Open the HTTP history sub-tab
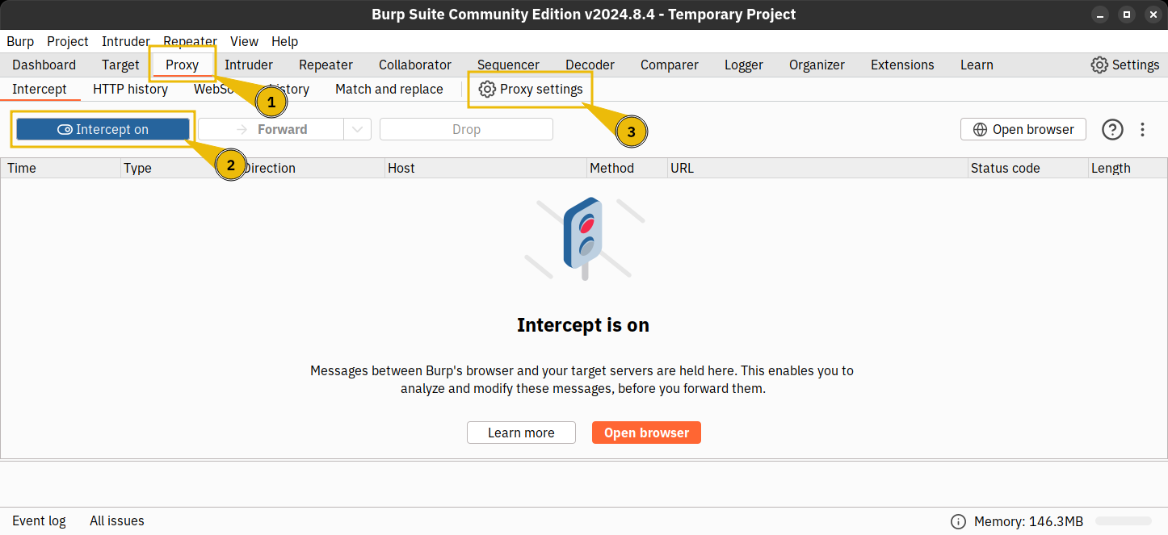This screenshot has width=1168, height=535. point(130,89)
